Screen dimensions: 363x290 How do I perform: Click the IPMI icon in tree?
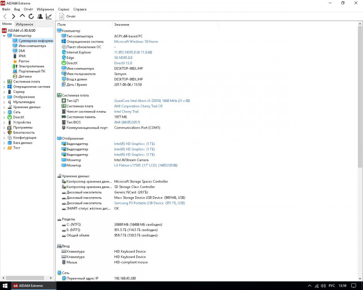[x=15, y=56]
